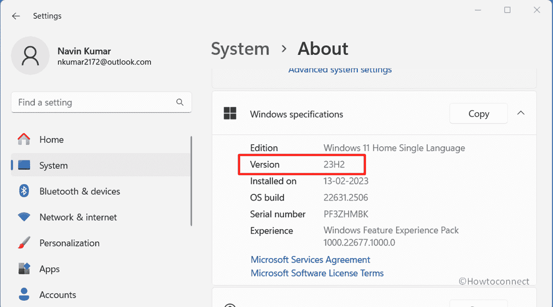Click the Serial number label
The height and width of the screenshot is (307, 553).
(278, 214)
